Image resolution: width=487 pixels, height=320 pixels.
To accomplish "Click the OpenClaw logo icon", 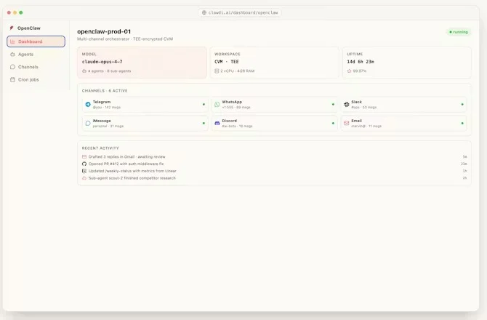I will [x=12, y=28].
